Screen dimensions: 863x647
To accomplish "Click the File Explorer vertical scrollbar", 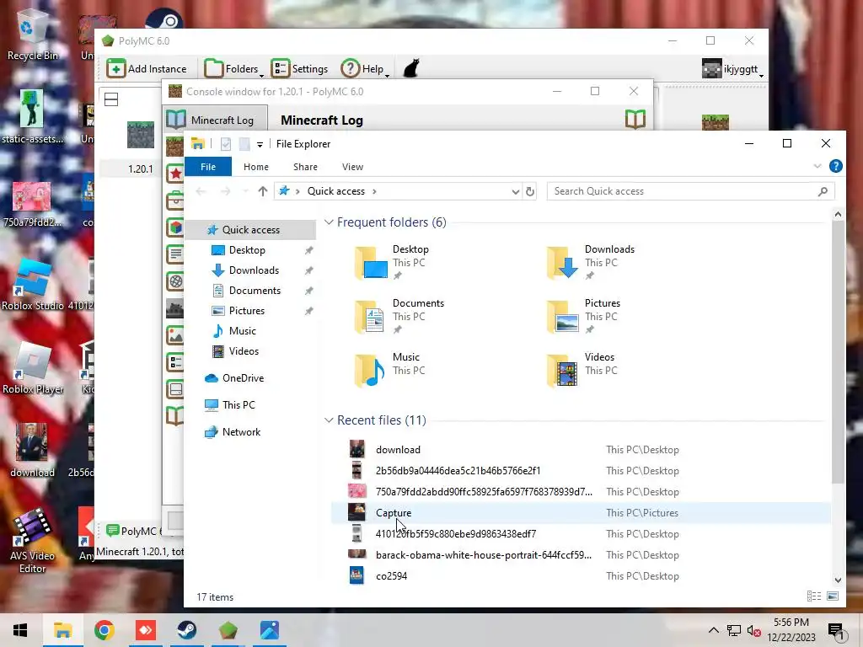I will pyautogui.click(x=838, y=353).
